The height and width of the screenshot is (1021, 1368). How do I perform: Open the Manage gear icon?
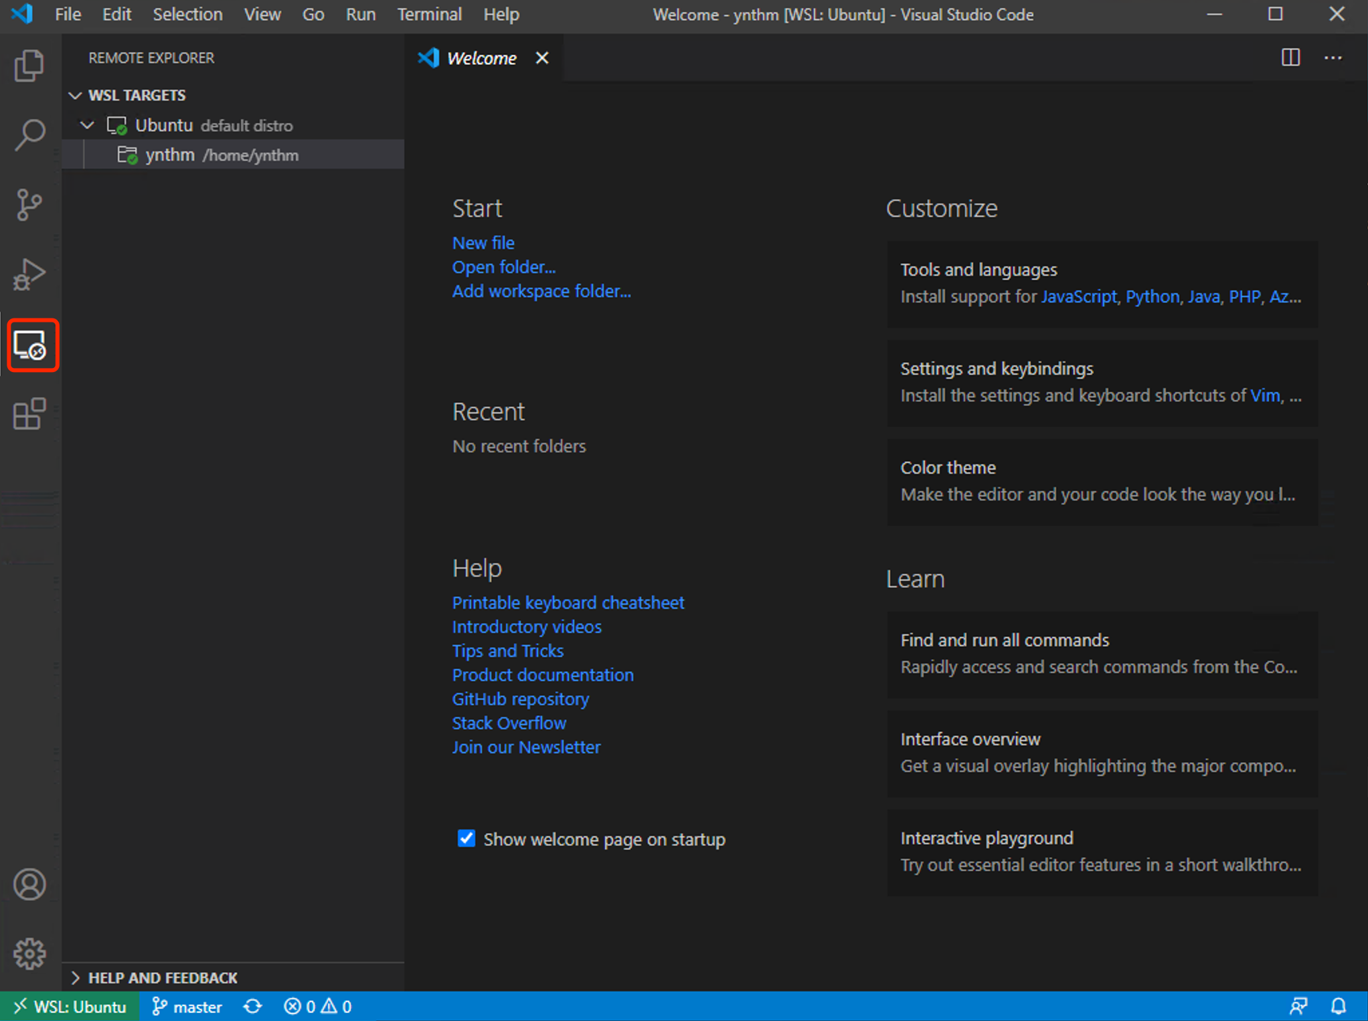(29, 954)
